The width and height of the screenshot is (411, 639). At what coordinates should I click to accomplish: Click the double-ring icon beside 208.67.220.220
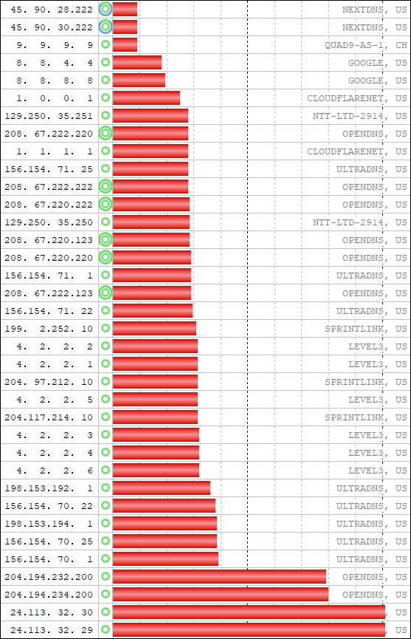coord(106,257)
